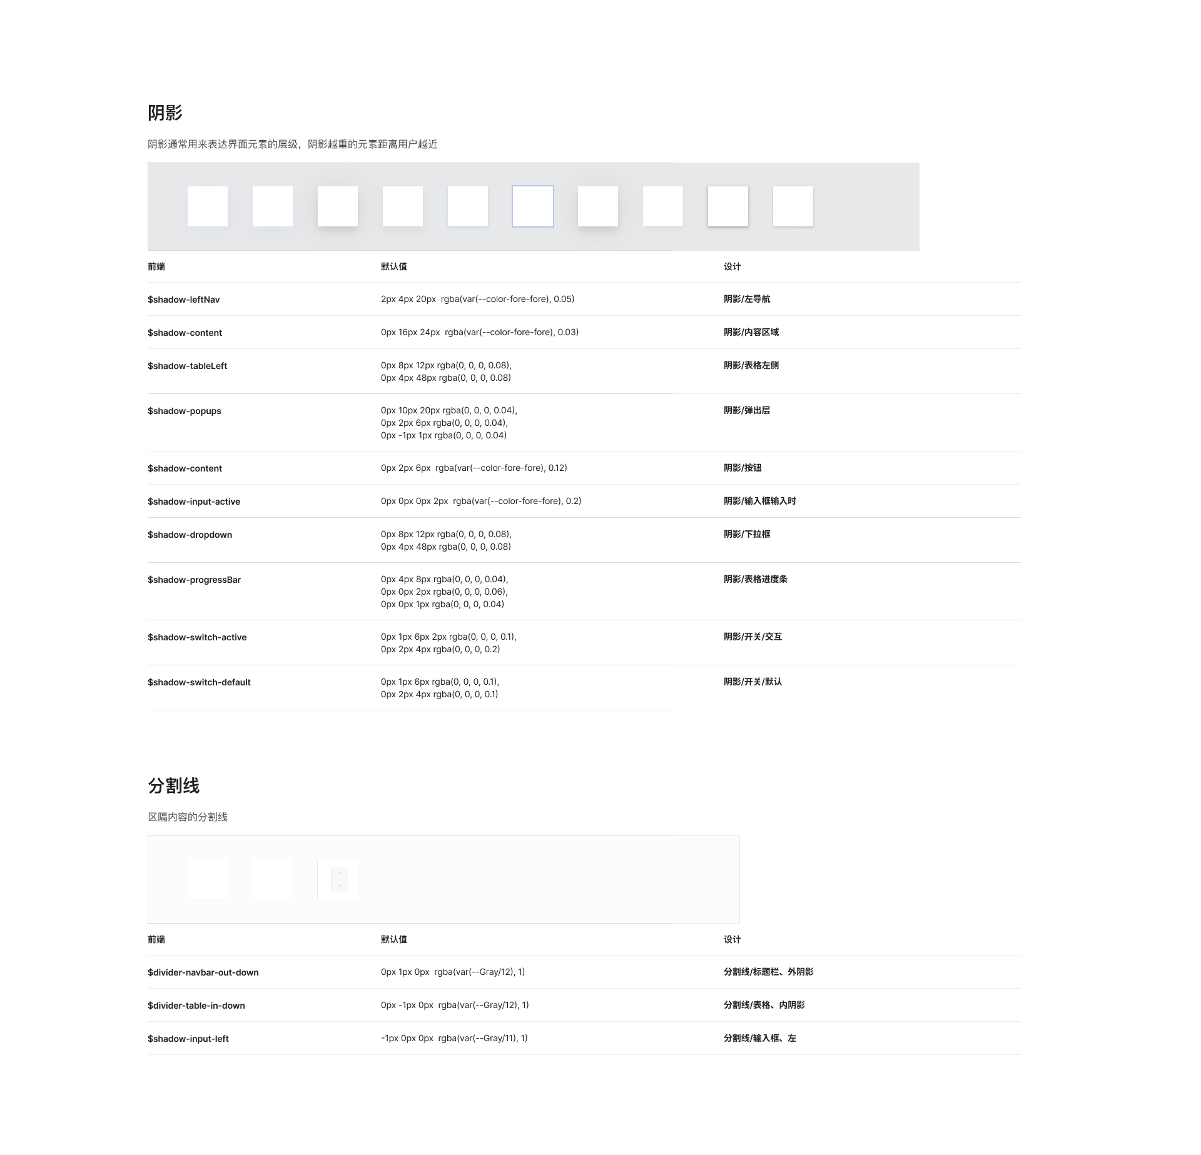
Task: Click the last shadow sample square
Action: 793,206
